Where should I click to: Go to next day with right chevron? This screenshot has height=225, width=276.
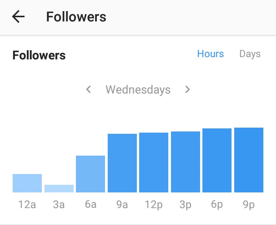point(187,90)
